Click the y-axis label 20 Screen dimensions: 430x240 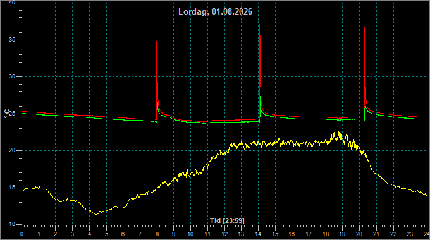point(12,150)
